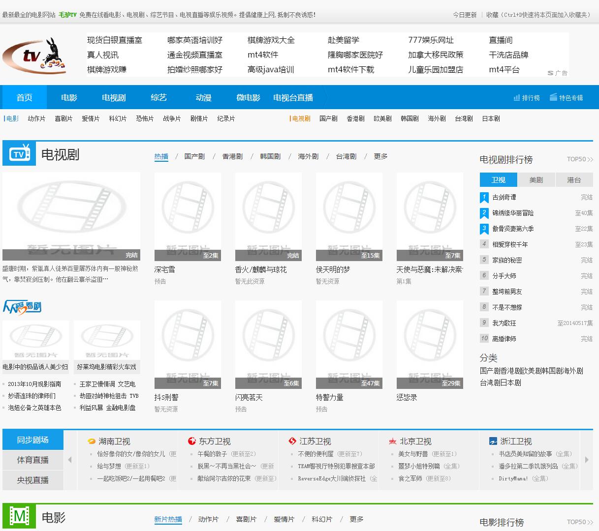Screen dimensions: 599x531
Task: Click the rank 3 badge for 傲骨贤妻第六季
Action: (484, 229)
